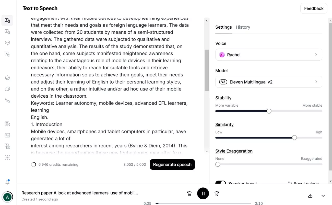Open the Speech to Speech tool
Image resolution: width=332 pixels, height=205 pixels.
coord(7,31)
